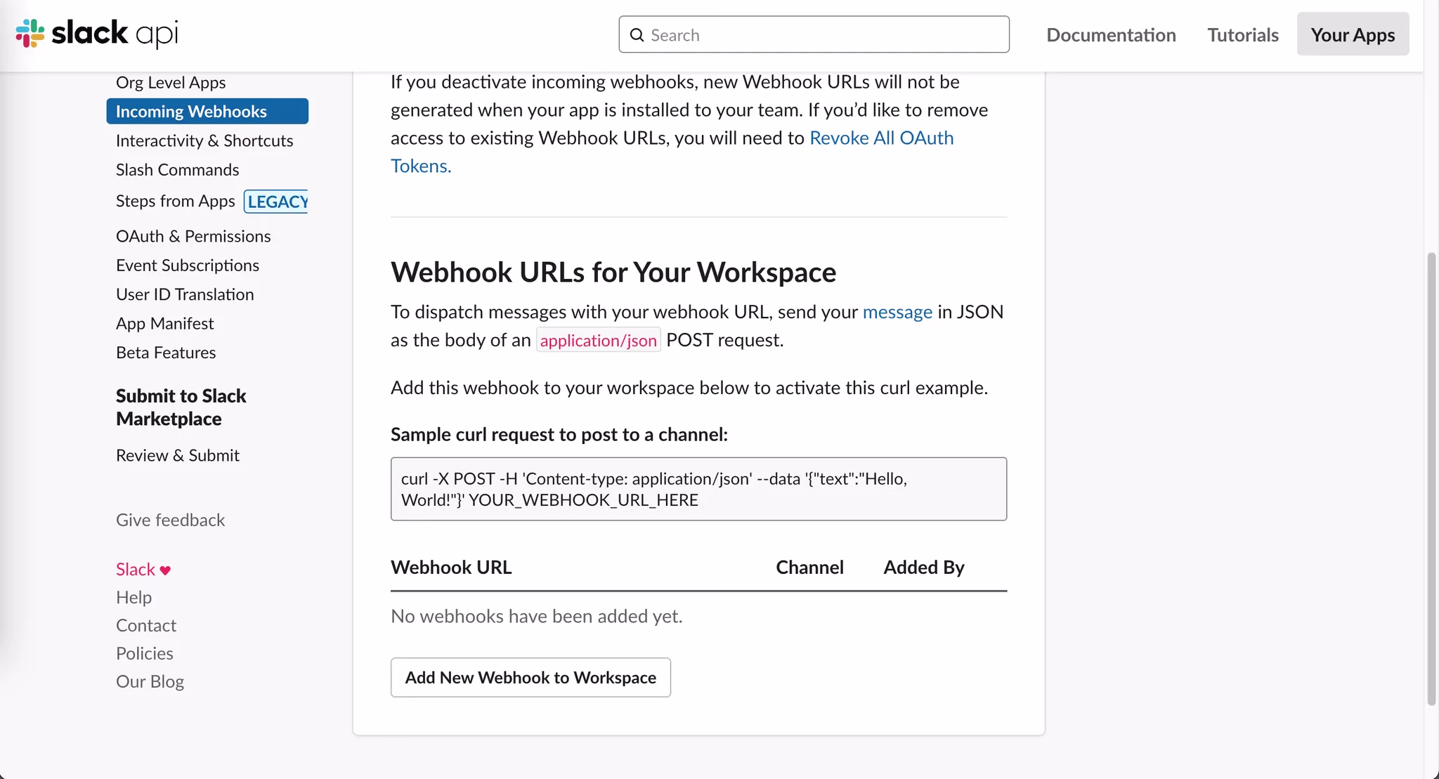The width and height of the screenshot is (1439, 779).
Task: Open the Policies link
Action: pos(144,653)
